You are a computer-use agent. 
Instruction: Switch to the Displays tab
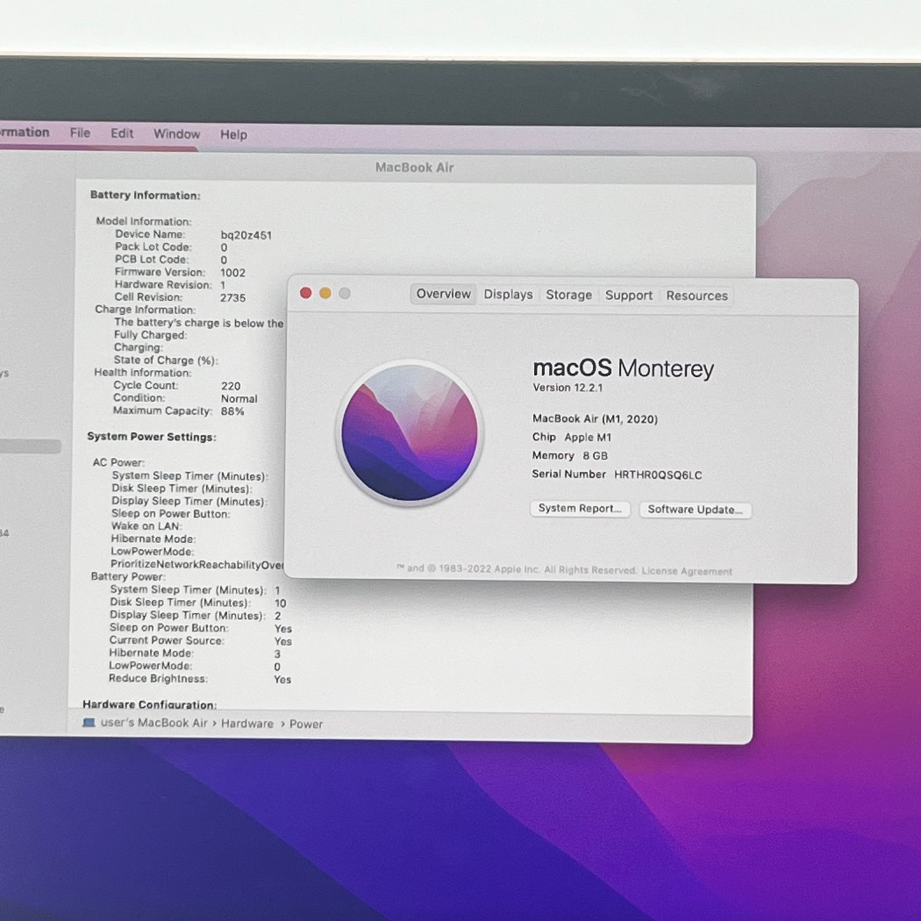[508, 294]
